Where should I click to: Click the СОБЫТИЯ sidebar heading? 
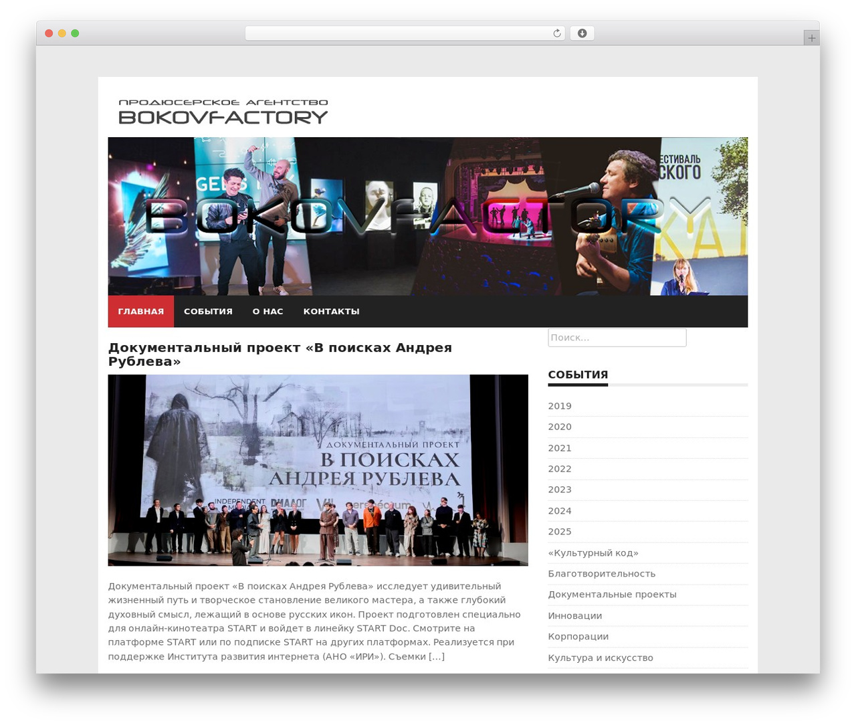point(578,375)
